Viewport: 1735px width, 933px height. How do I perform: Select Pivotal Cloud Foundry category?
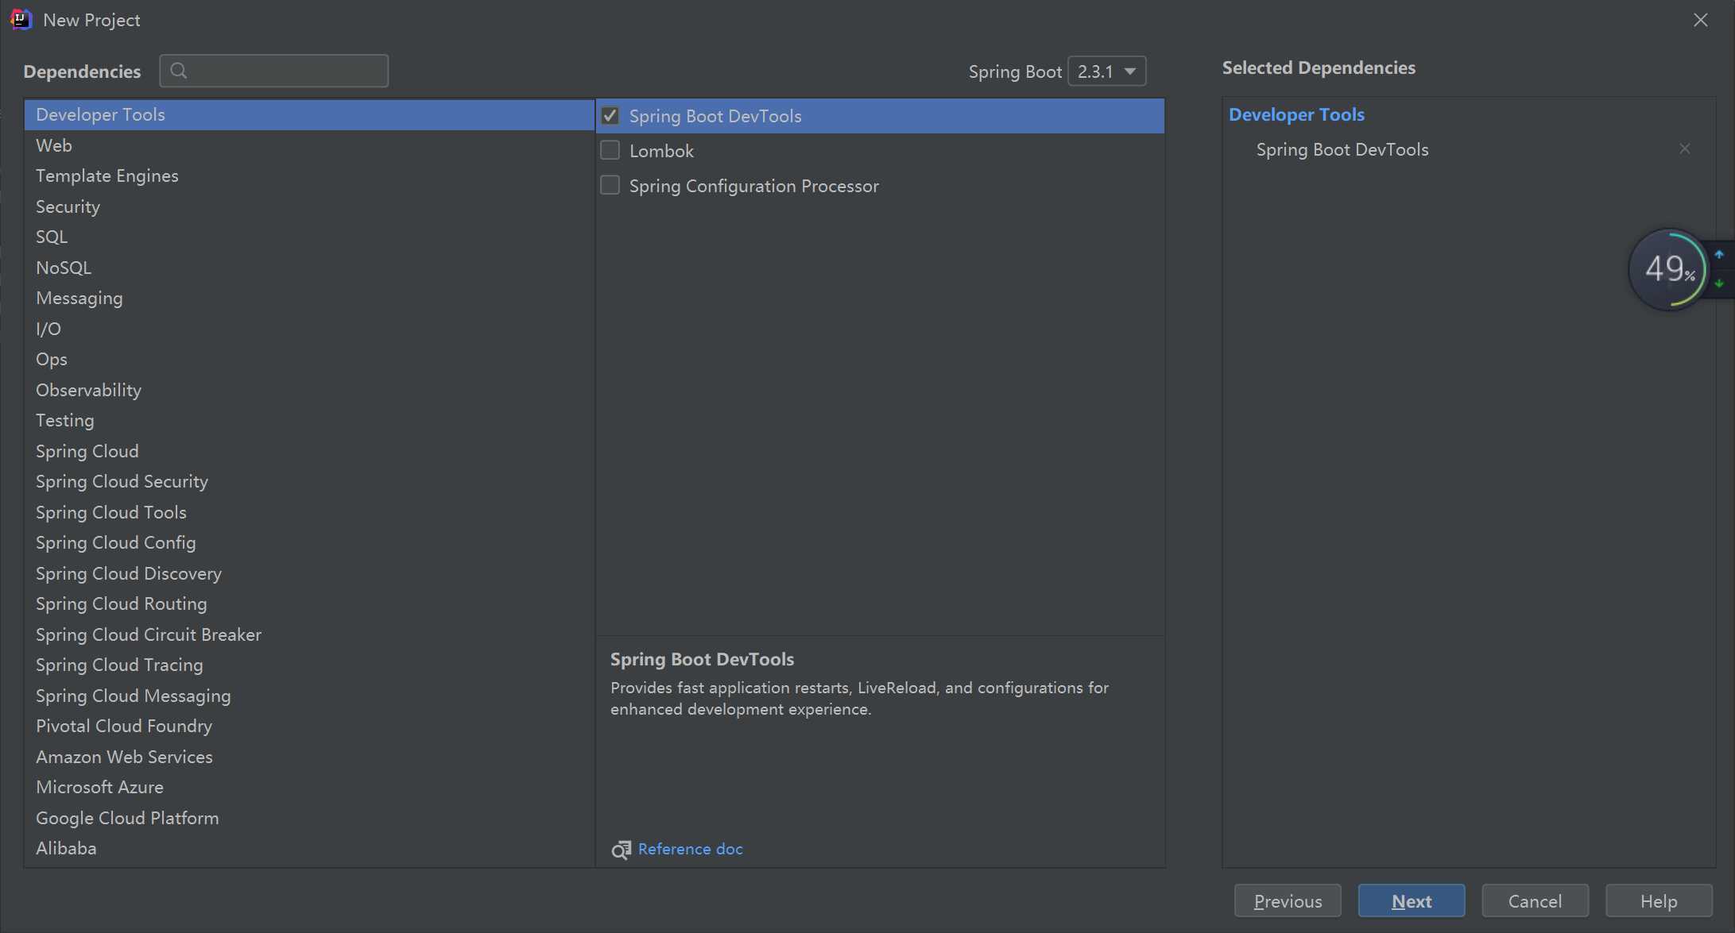[x=309, y=726]
